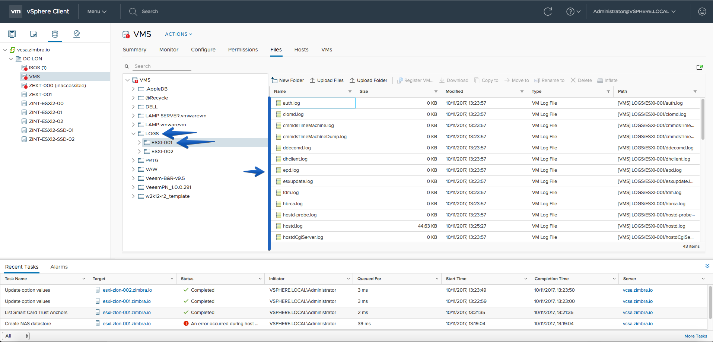
Task: Click the search magnifier icon in header
Action: [x=133, y=12]
